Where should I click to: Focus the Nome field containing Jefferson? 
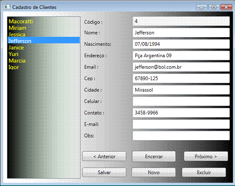181,33
